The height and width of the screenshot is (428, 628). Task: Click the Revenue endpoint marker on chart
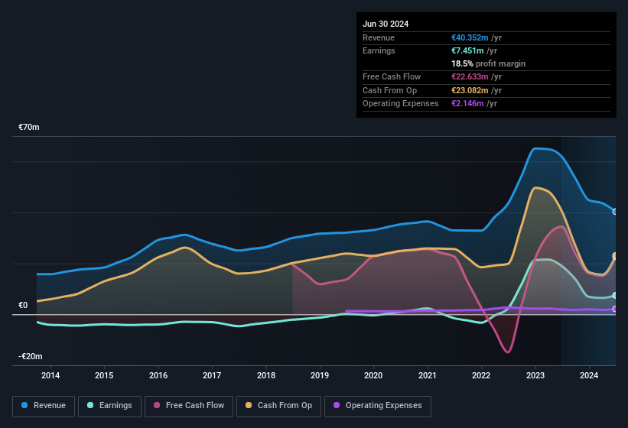pyautogui.click(x=615, y=212)
